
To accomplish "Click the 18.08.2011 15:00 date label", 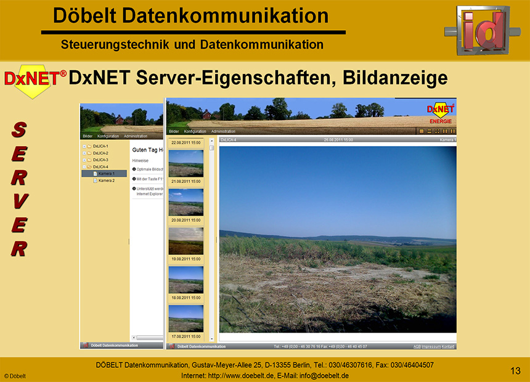I will point(186,298).
